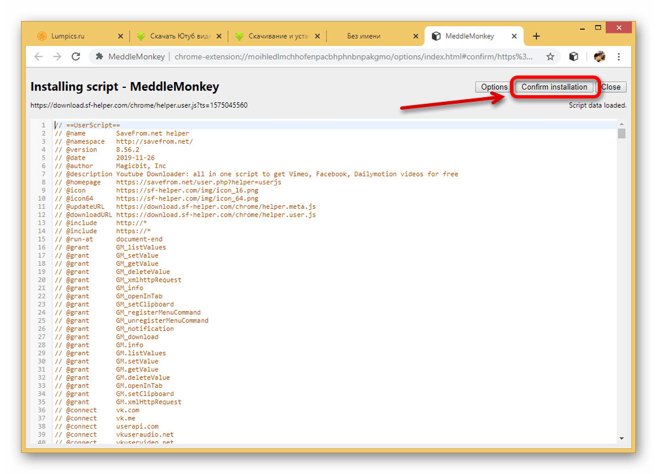
Task: Go back with the browser back arrow
Action: pyautogui.click(x=39, y=56)
